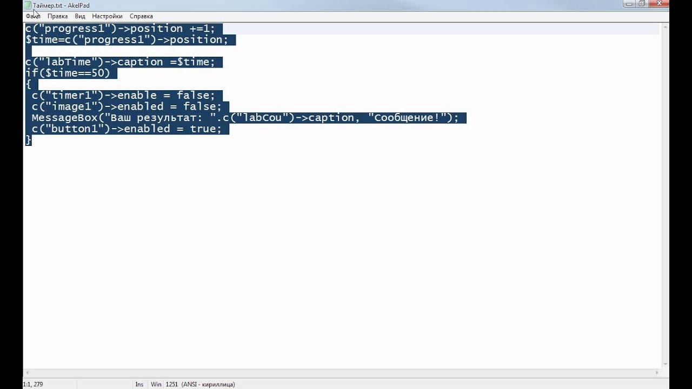692x389 pixels.
Task: Click the line $time=c("progress1")->position;
Action: 127,40
